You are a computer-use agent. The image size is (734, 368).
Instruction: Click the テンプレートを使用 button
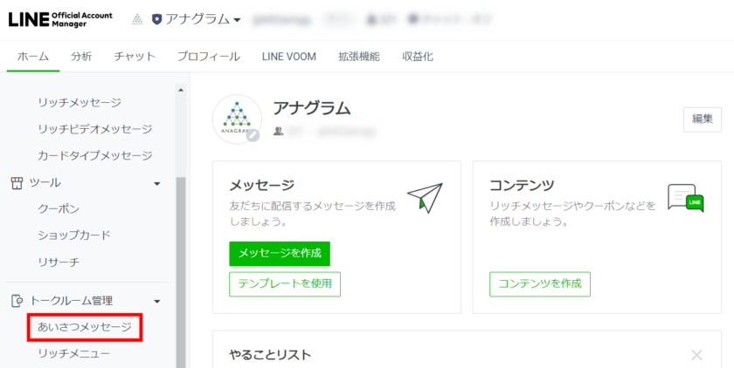point(285,284)
